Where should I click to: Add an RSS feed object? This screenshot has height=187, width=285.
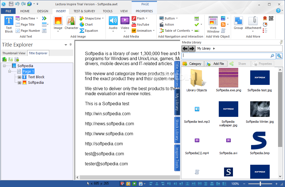point(223,24)
